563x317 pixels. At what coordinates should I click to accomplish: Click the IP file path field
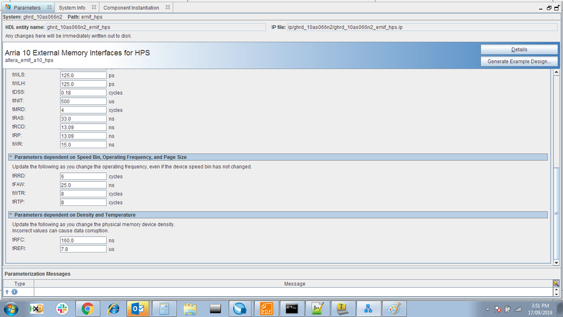point(422,27)
